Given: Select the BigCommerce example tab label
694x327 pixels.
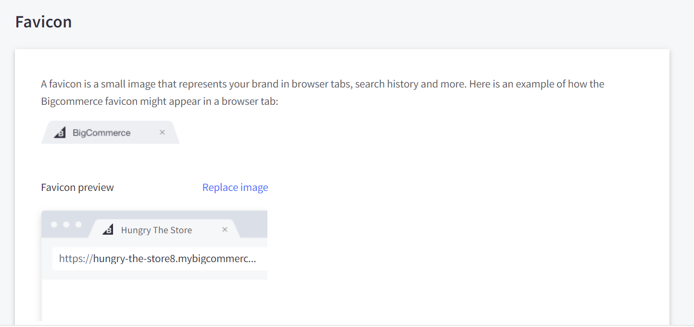Looking at the screenshot, I should click(101, 133).
